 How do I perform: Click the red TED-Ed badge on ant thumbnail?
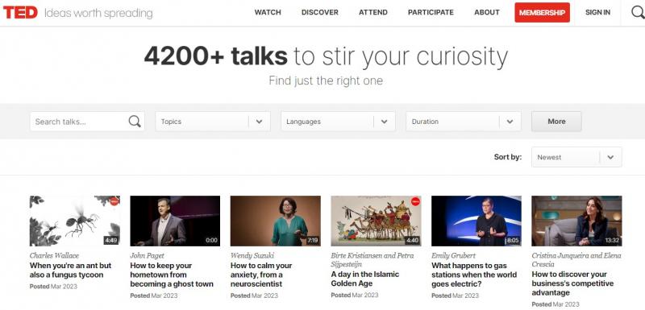point(114,200)
